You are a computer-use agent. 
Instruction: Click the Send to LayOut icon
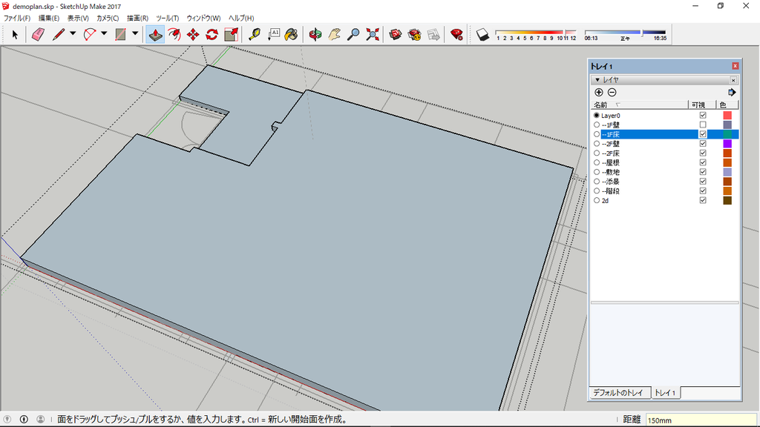coord(433,34)
